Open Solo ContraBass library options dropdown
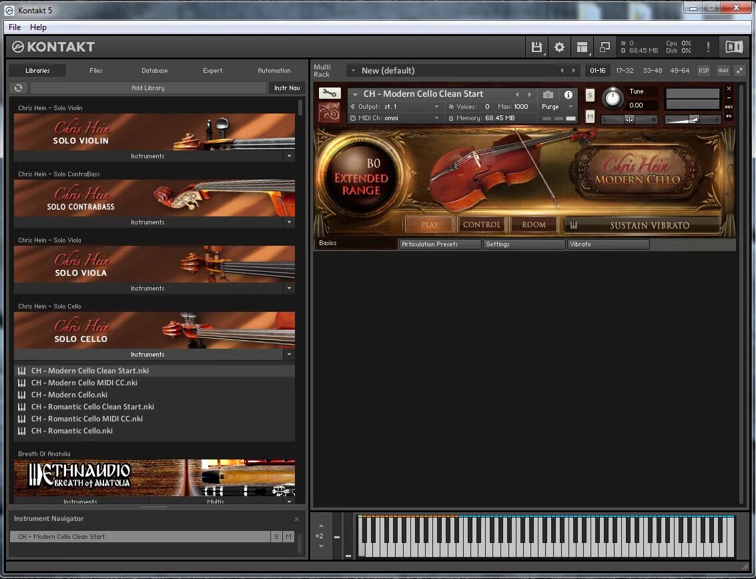 click(x=289, y=222)
